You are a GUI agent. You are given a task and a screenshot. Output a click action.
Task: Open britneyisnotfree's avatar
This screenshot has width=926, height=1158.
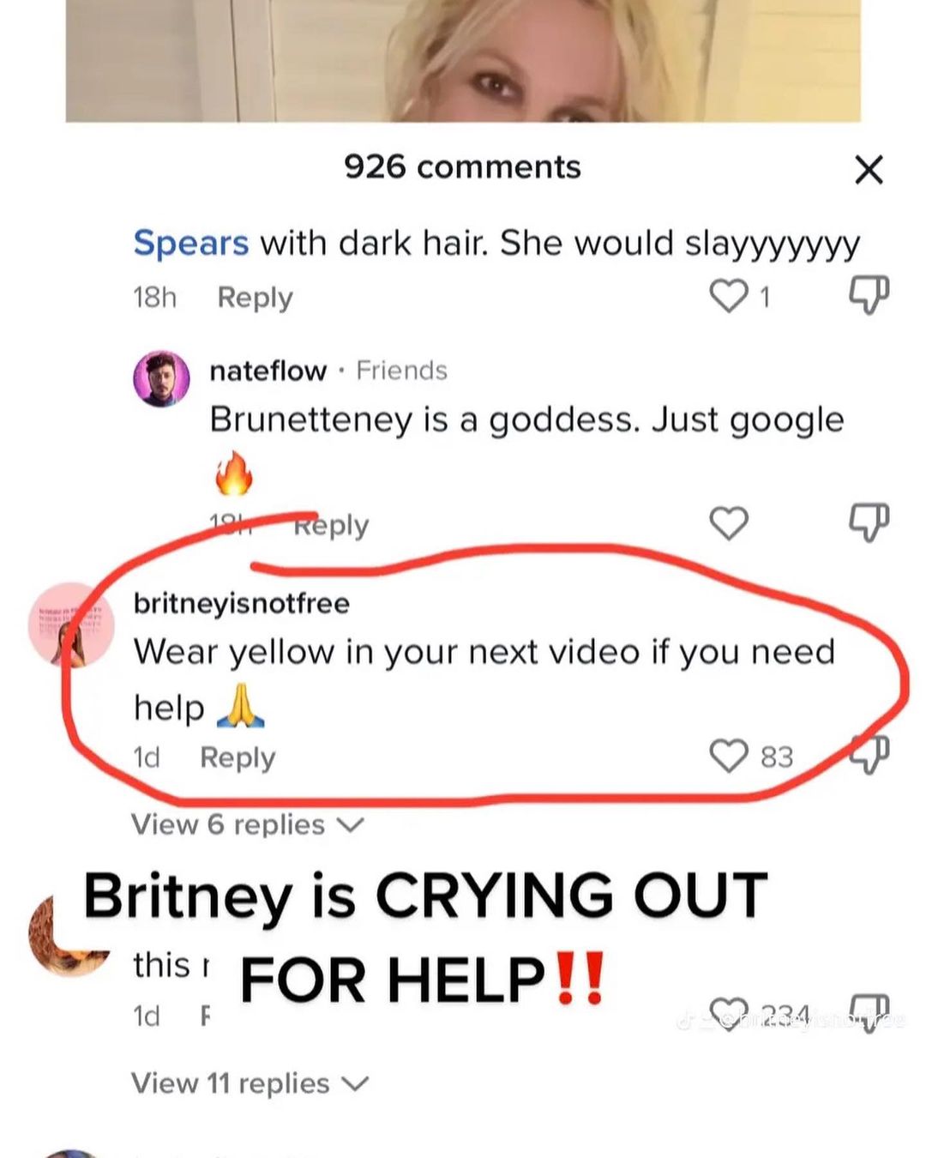point(72,625)
